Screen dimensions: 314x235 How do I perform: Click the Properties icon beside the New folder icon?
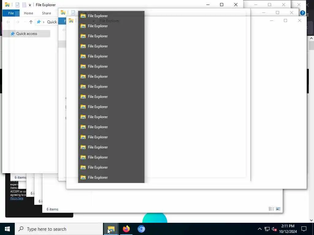point(17,5)
